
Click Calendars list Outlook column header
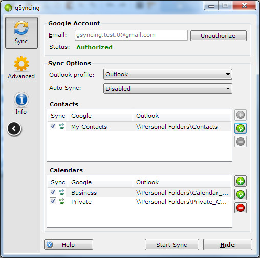click(x=182, y=182)
